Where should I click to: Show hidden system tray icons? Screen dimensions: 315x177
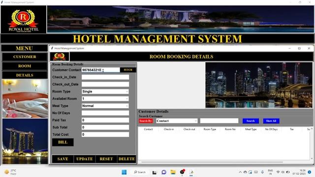(x=240, y=172)
